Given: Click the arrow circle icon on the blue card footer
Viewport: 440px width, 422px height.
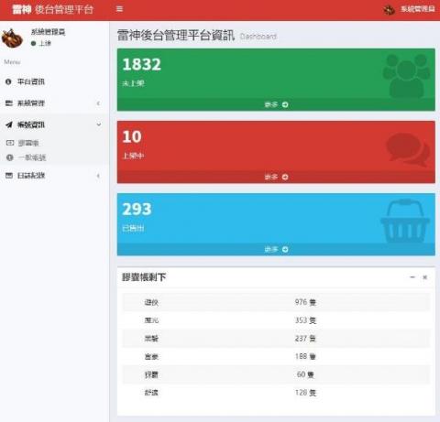Looking at the screenshot, I should [285, 250].
